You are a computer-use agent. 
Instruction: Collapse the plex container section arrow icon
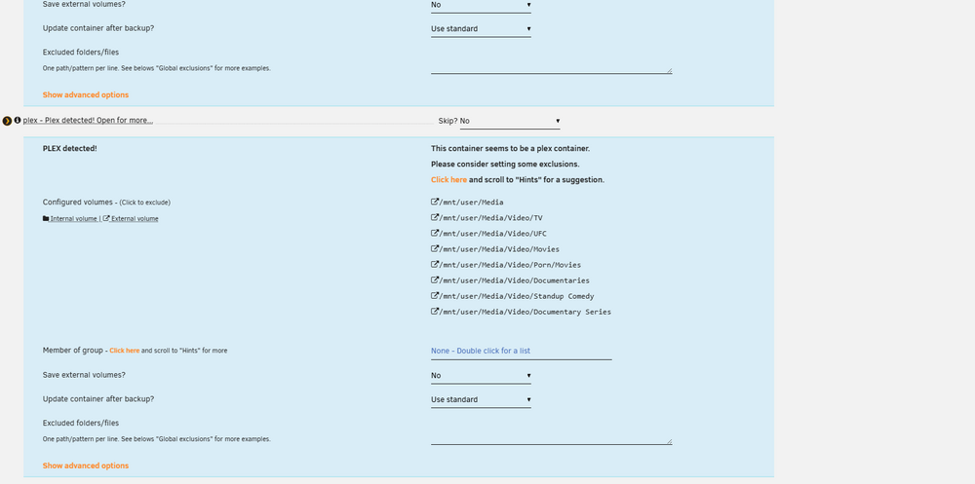click(7, 121)
